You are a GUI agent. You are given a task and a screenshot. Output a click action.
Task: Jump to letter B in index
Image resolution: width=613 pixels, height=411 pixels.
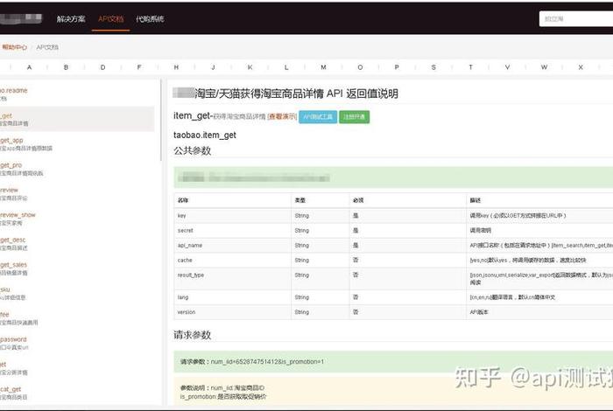coord(66,67)
